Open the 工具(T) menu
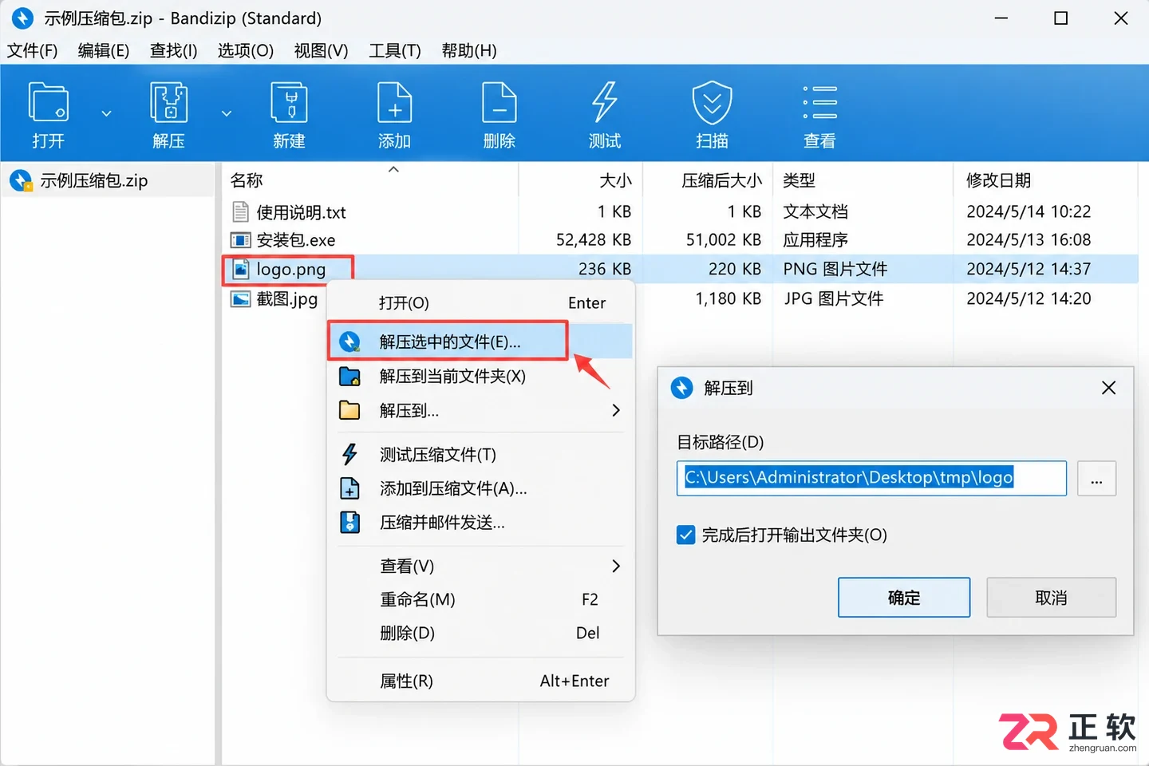The image size is (1149, 766). point(394,51)
